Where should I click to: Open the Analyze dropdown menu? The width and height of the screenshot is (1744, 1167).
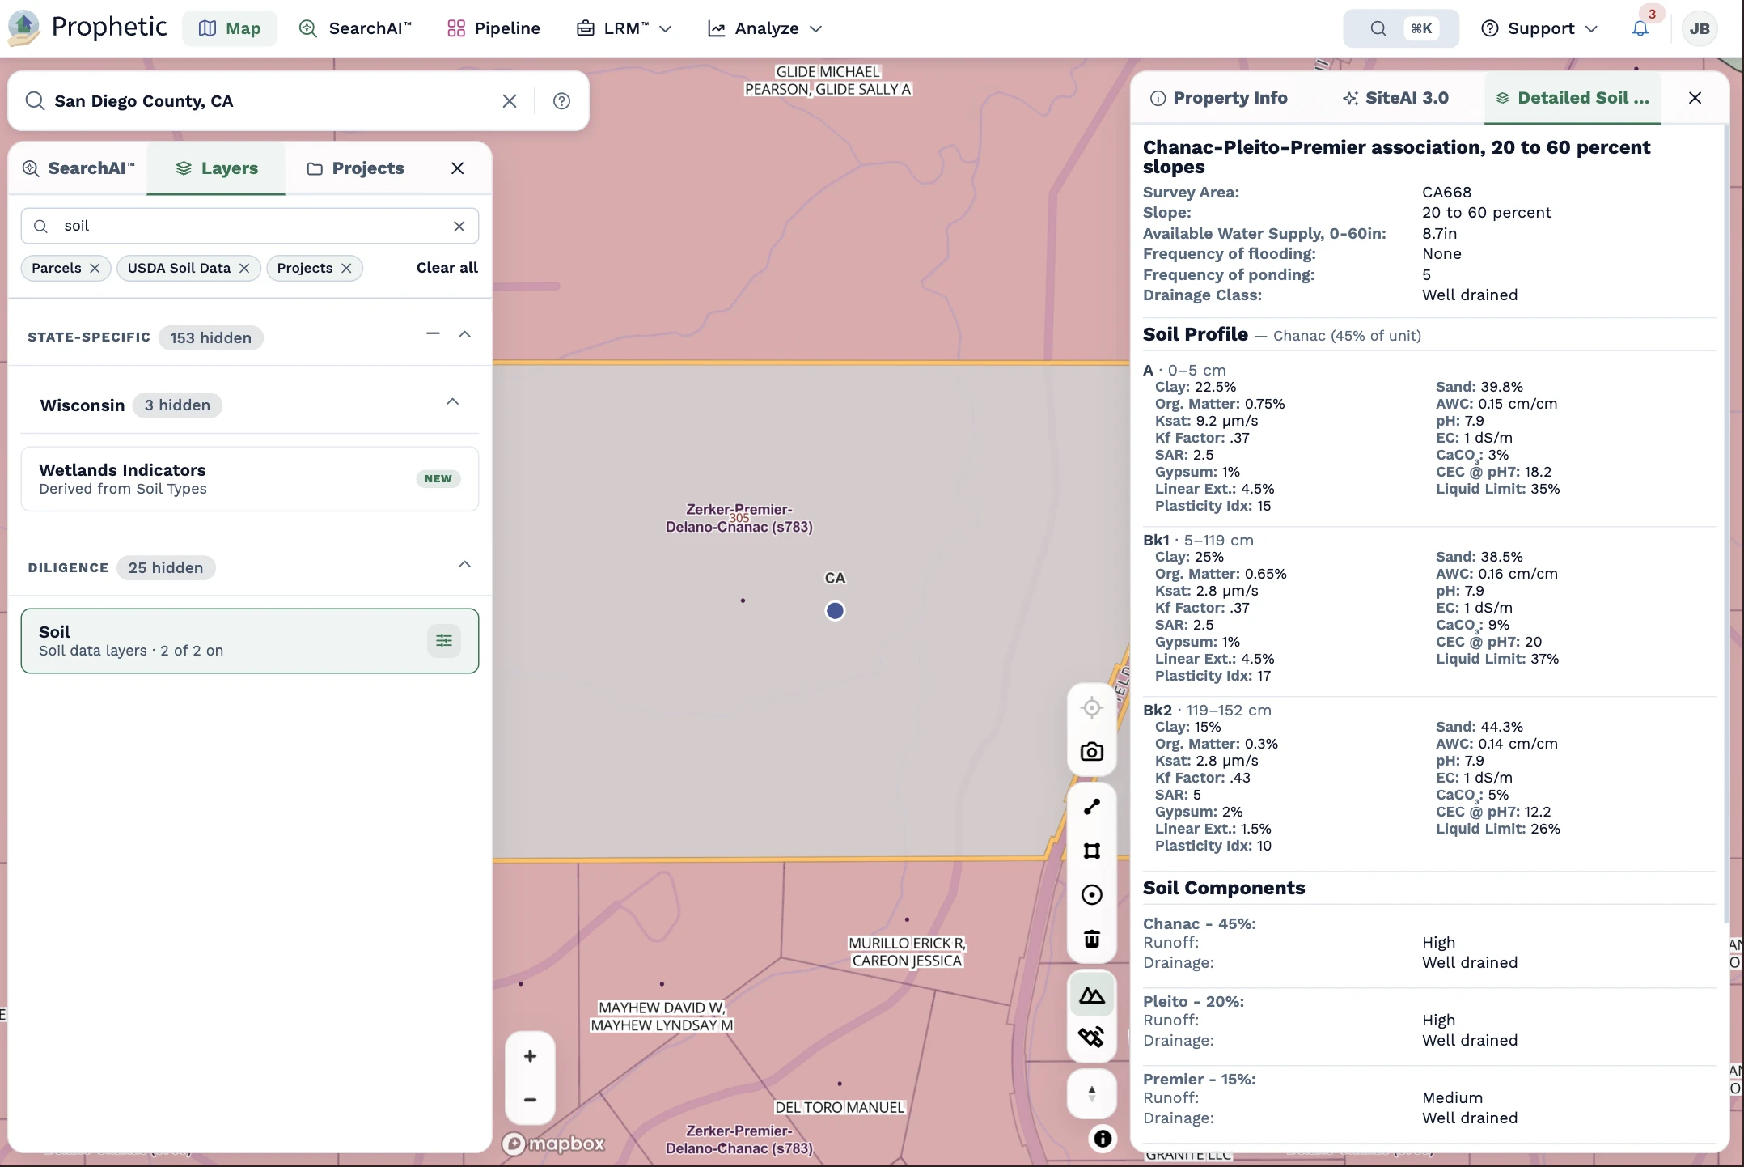pyautogui.click(x=764, y=28)
